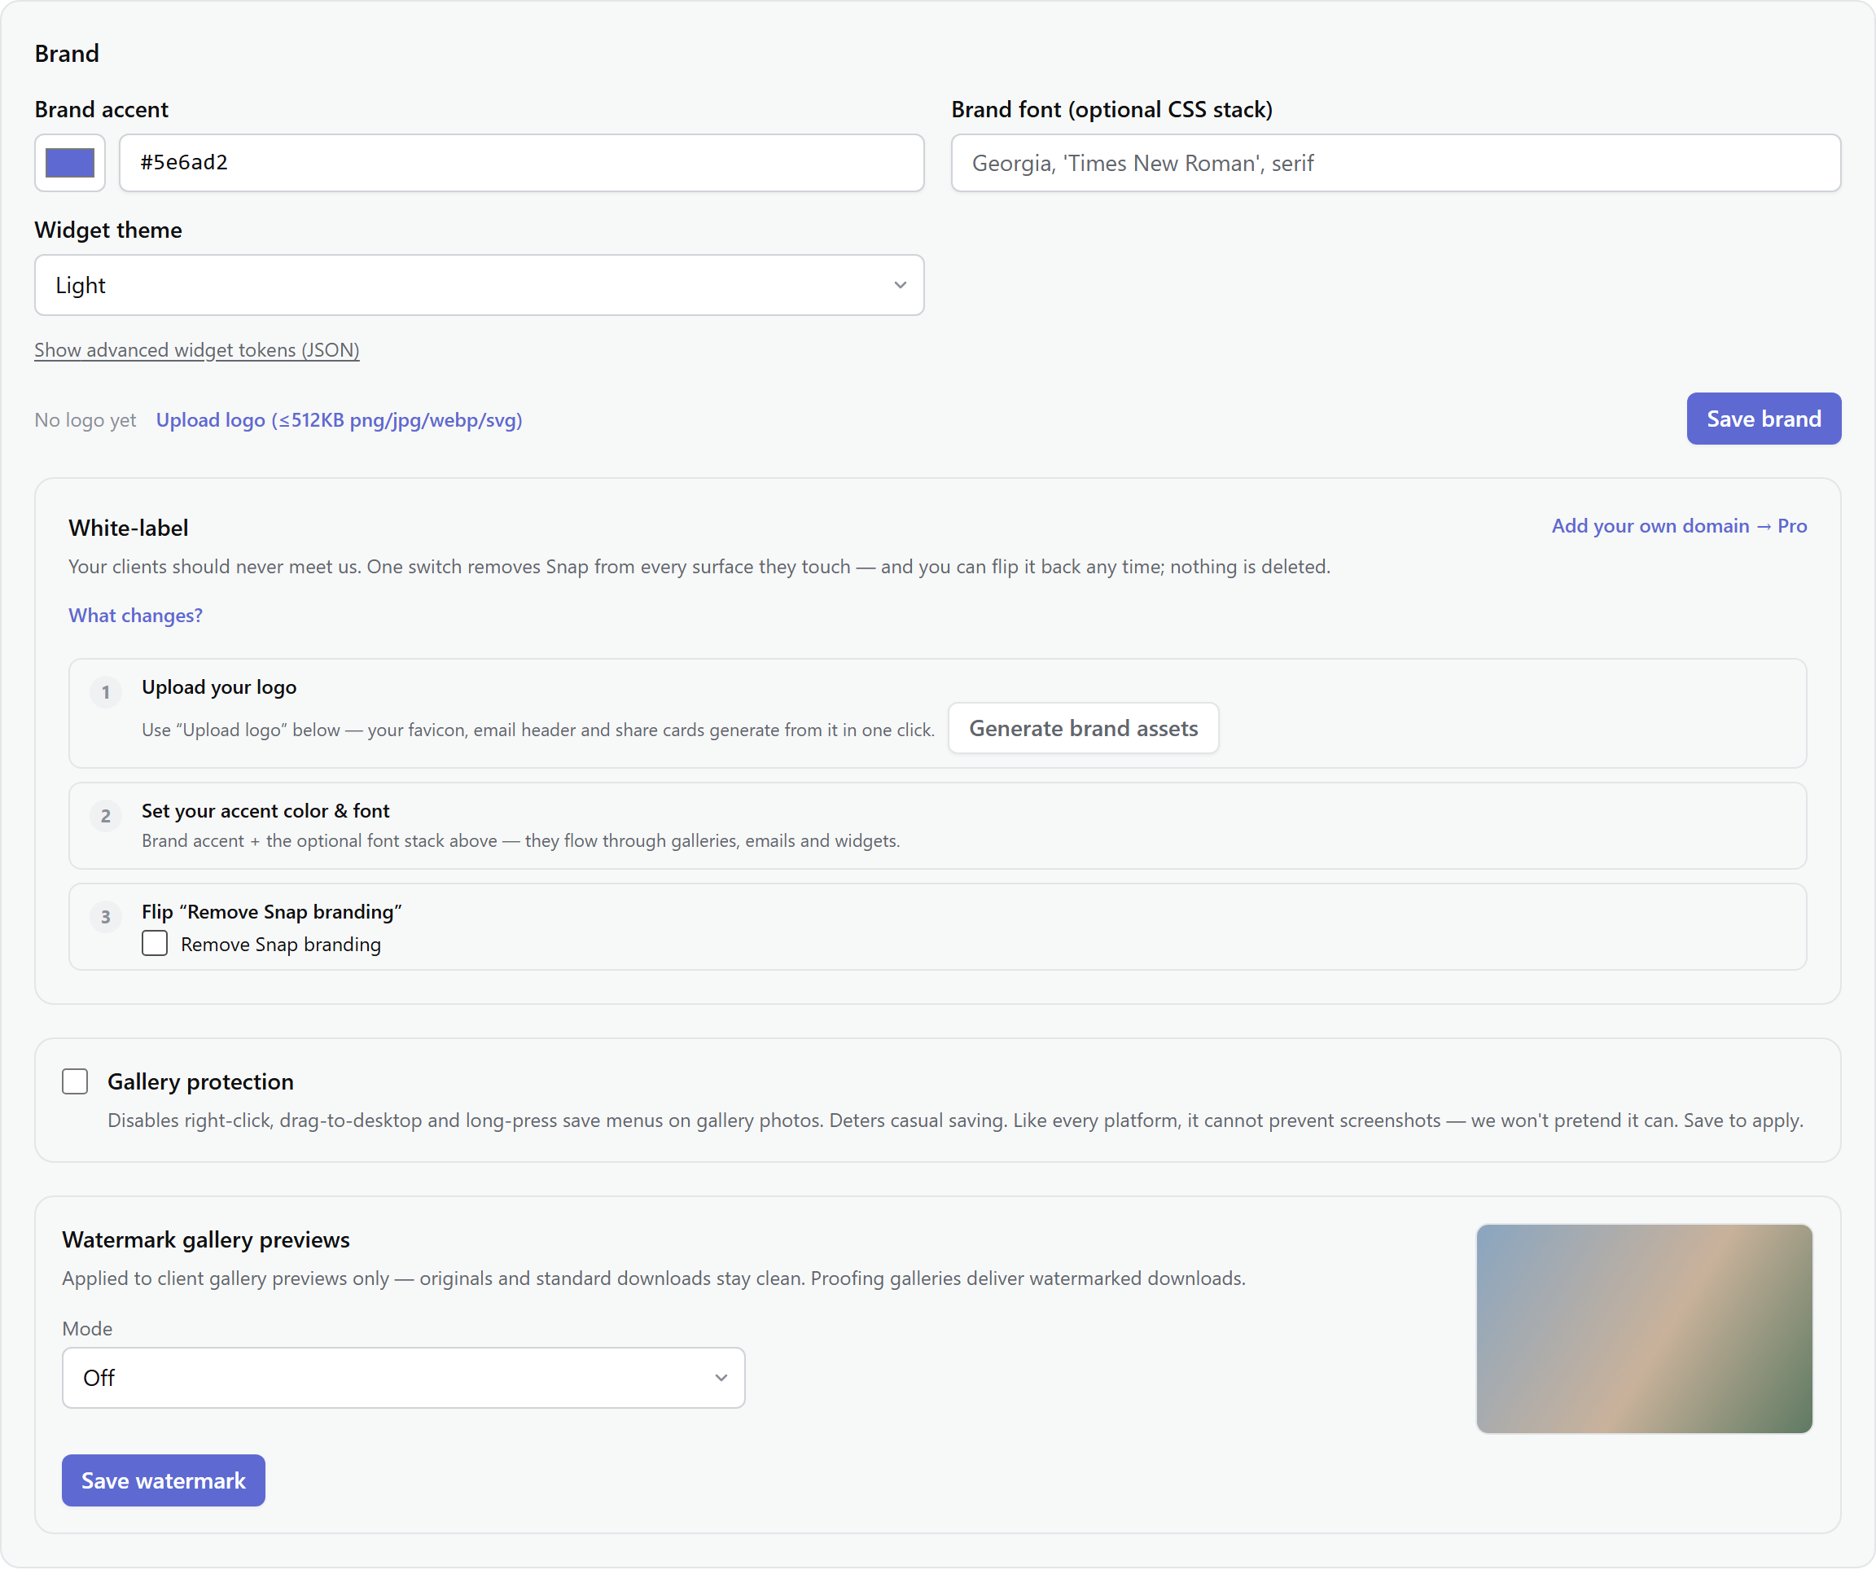Open the Widget theme dropdown
1876x1570 pixels.
pos(479,285)
